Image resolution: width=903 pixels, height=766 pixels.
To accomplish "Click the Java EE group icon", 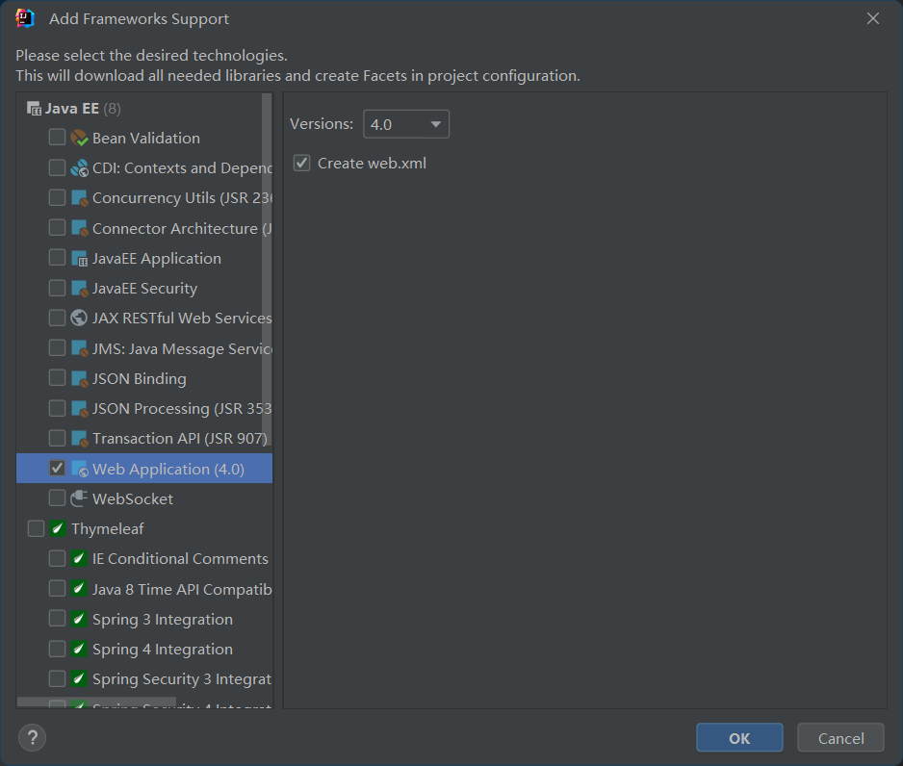I will (35, 109).
